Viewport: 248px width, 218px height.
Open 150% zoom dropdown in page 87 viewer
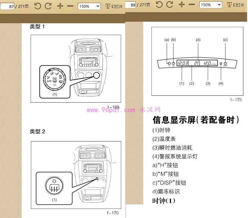pyautogui.click(x=89, y=6)
